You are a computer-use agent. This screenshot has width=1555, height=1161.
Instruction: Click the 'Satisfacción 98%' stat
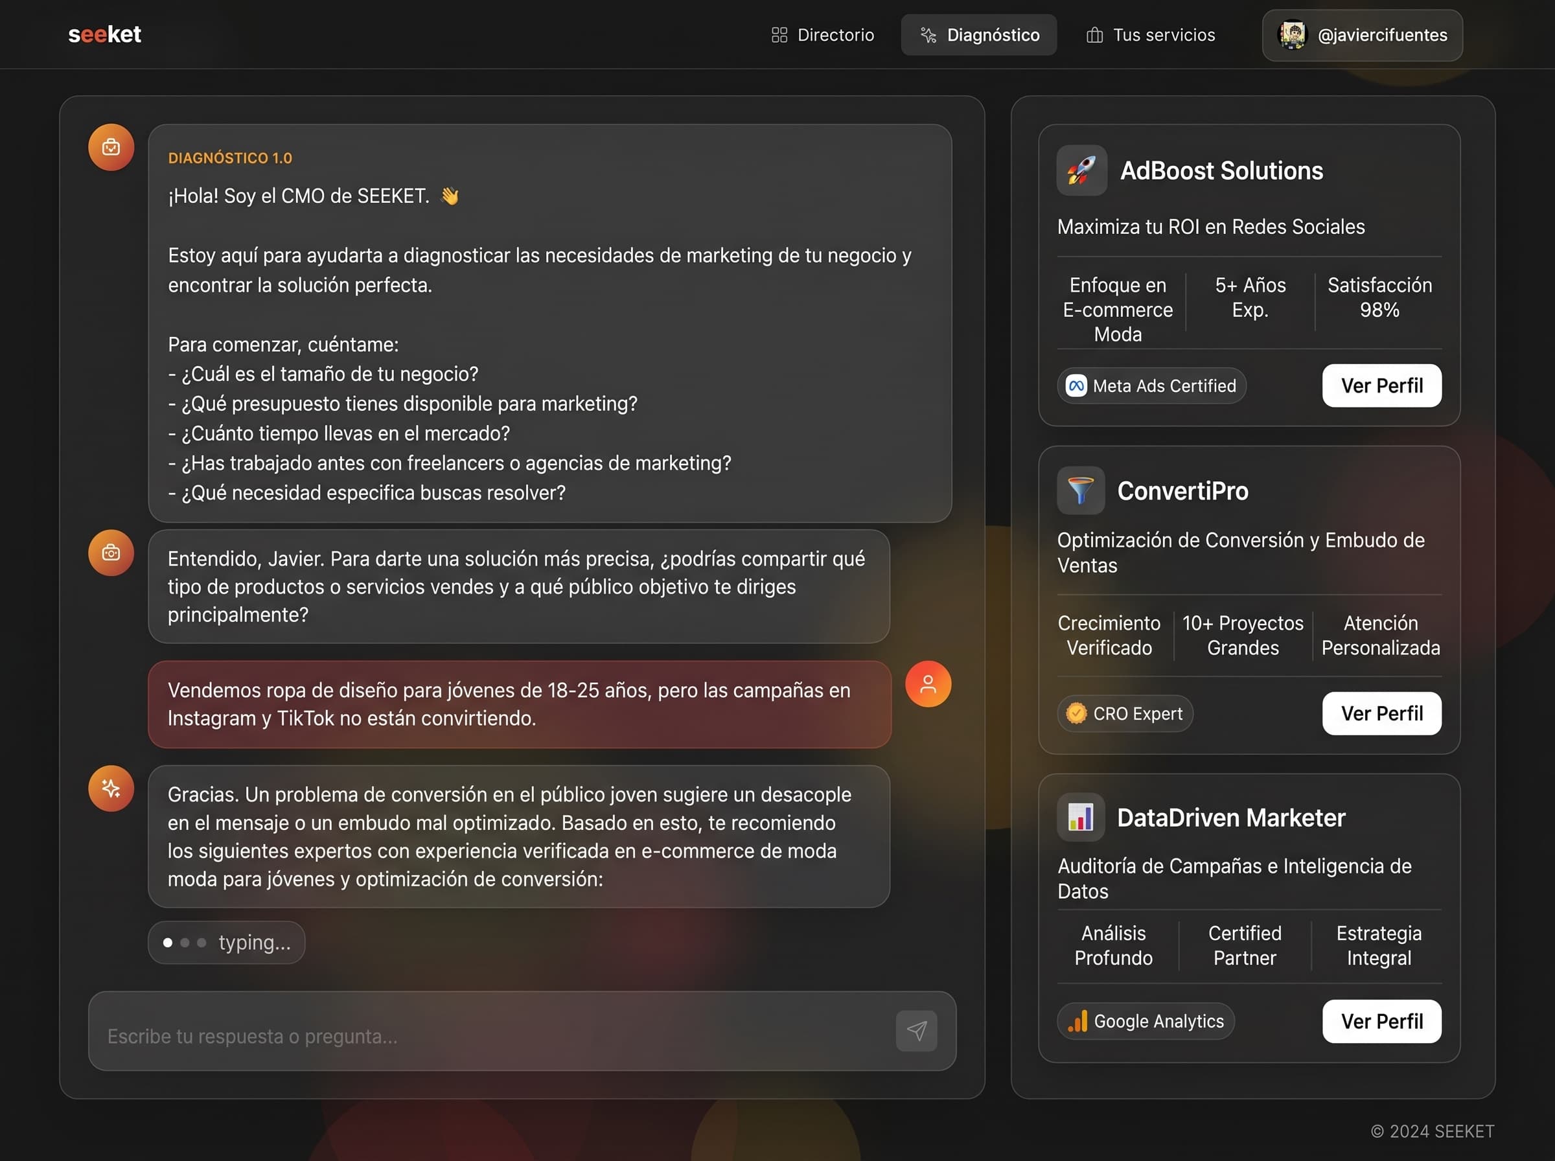[1379, 297]
